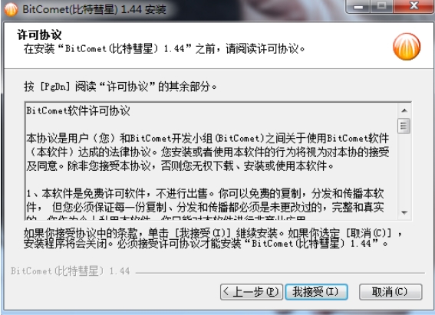This screenshot has height=315, width=435.
Task: Click the greyed-out maximize button
Action: pyautogui.click(x=381, y=6)
